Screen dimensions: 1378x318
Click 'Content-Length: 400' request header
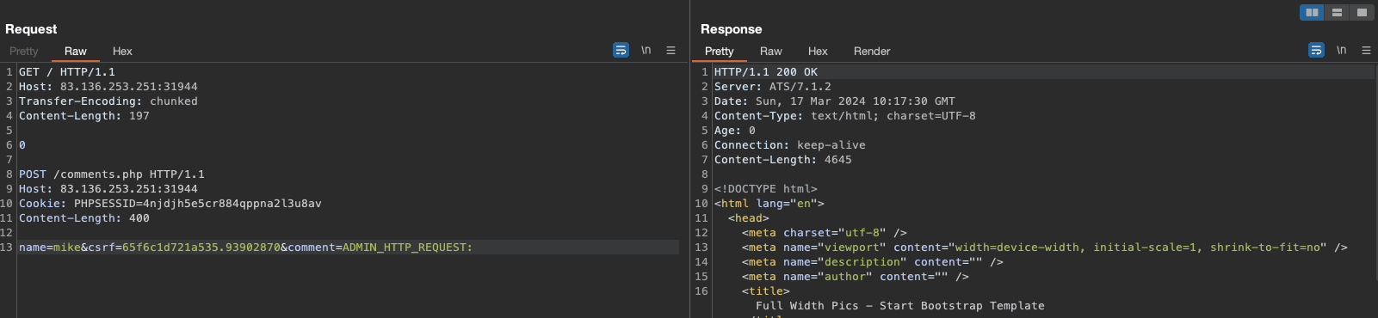pos(84,218)
